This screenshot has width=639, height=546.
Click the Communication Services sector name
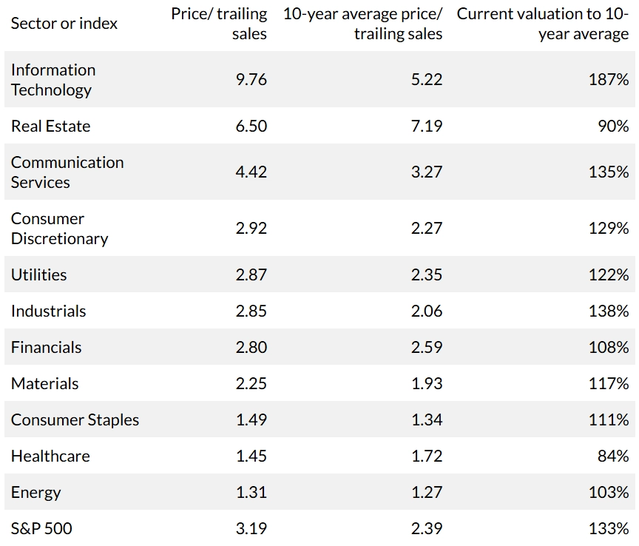pyautogui.click(x=67, y=172)
